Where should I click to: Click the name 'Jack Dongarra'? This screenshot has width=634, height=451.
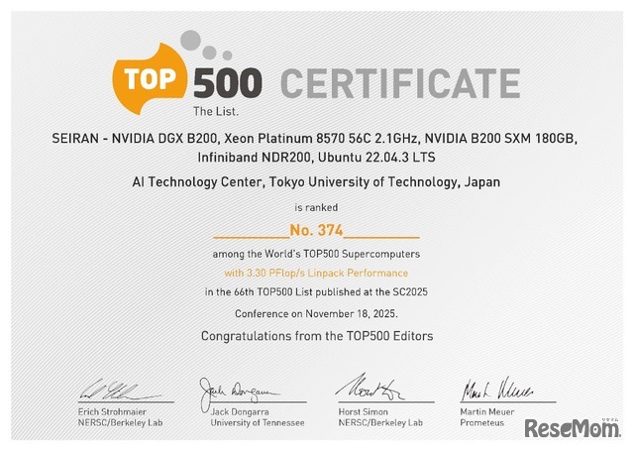[240, 411]
